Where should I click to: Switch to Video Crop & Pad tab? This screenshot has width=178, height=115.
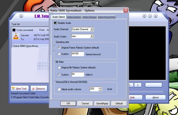(107, 17)
